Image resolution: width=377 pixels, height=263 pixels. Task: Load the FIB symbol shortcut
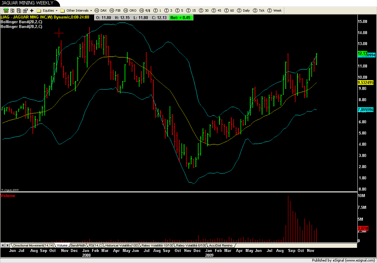[115, 10]
